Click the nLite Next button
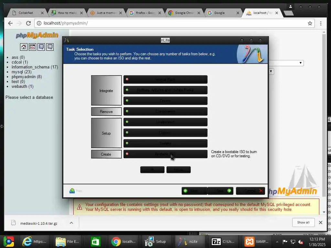The image size is (331, 248). coord(221,191)
